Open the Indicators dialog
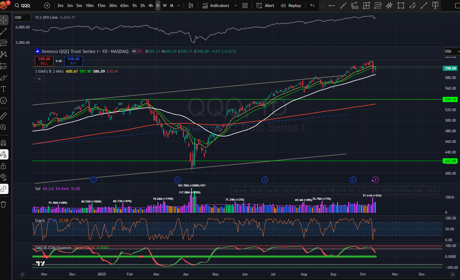 tap(216, 5)
